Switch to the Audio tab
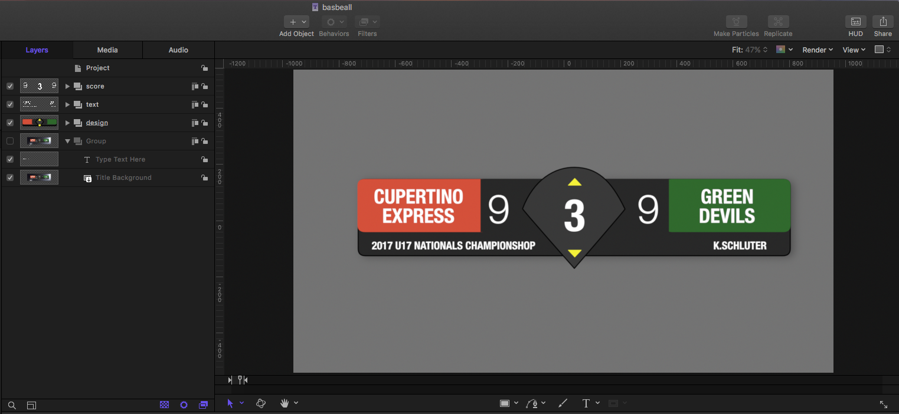 coord(178,50)
